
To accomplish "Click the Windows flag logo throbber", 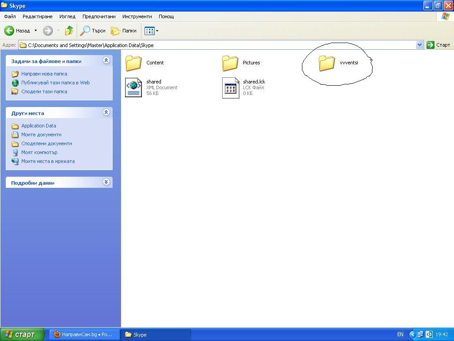I will [445, 16].
